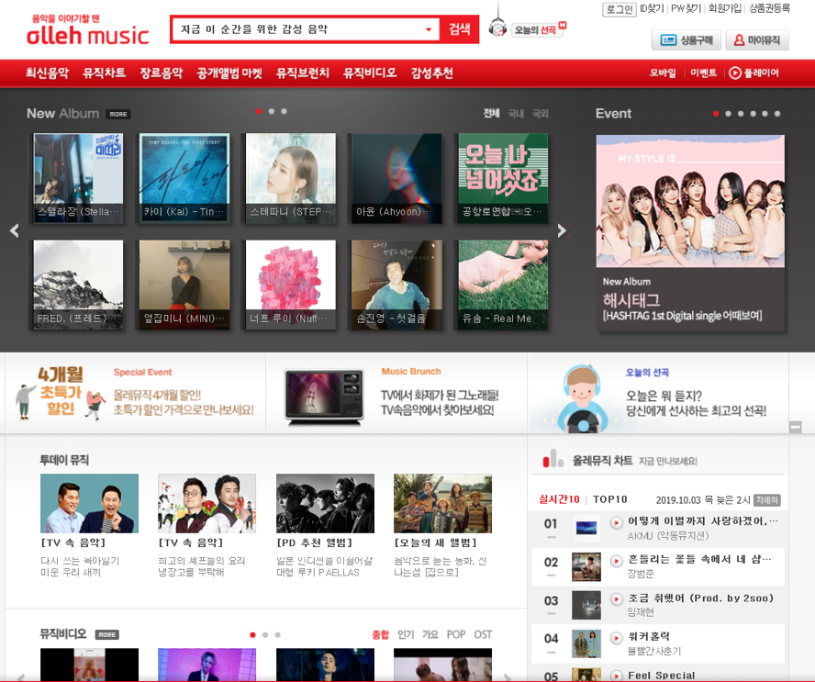Screen dimensions: 815x682
Task: Select third New Album carousel dot
Action: [284, 111]
